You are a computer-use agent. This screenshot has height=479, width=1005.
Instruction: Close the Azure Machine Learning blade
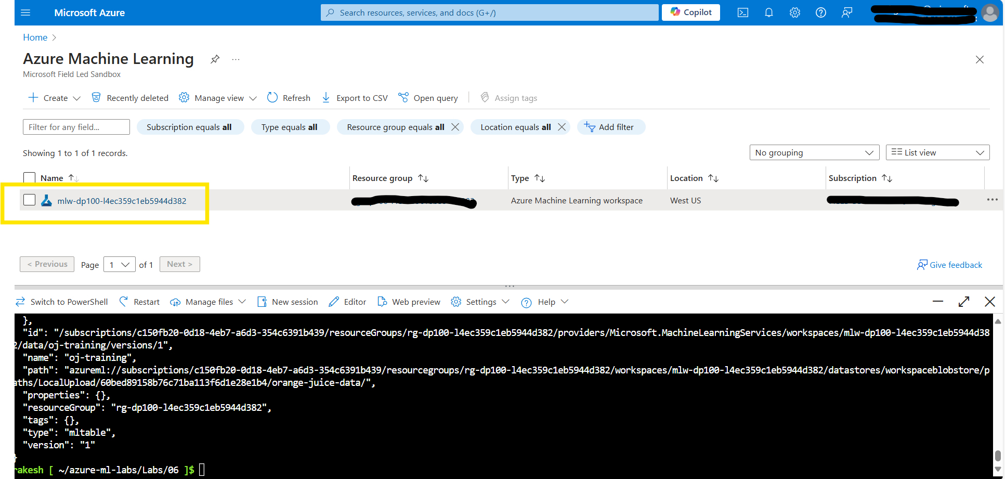(980, 60)
